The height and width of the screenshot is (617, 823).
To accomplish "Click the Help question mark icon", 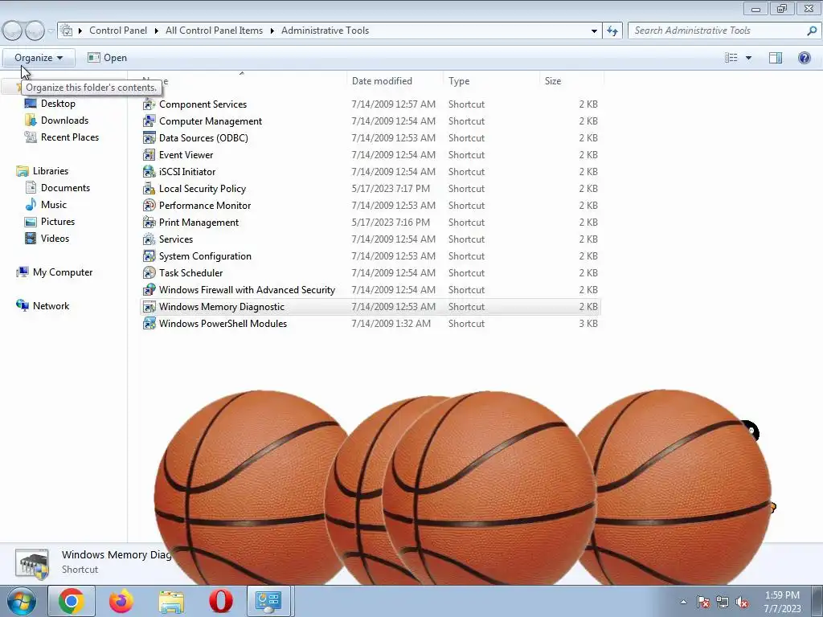I will point(804,58).
